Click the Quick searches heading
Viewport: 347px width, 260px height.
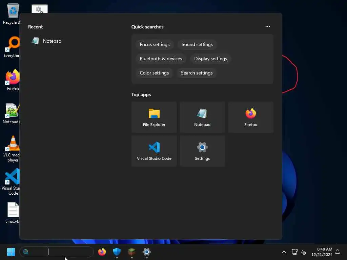click(x=147, y=27)
